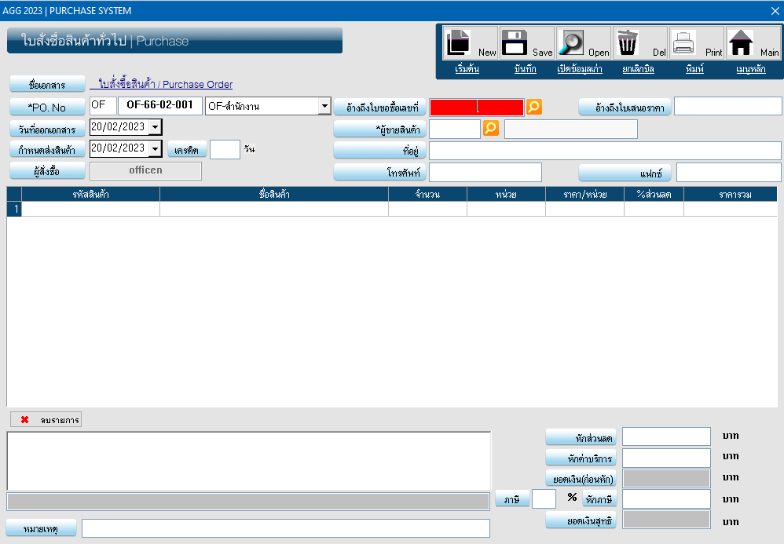Click the หมายเหตุ remarks input field
Screen dimensions: 784x544
285,528
